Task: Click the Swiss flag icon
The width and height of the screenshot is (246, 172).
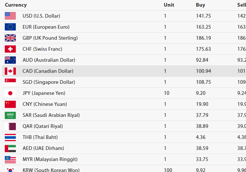Action: click(10, 49)
